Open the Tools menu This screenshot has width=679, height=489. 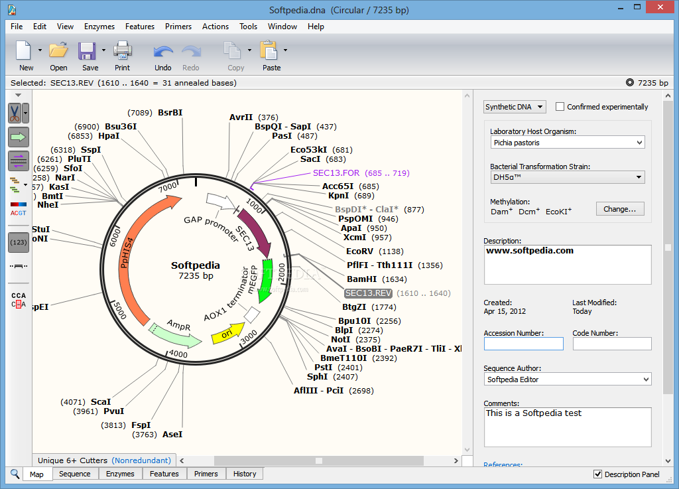tap(248, 27)
